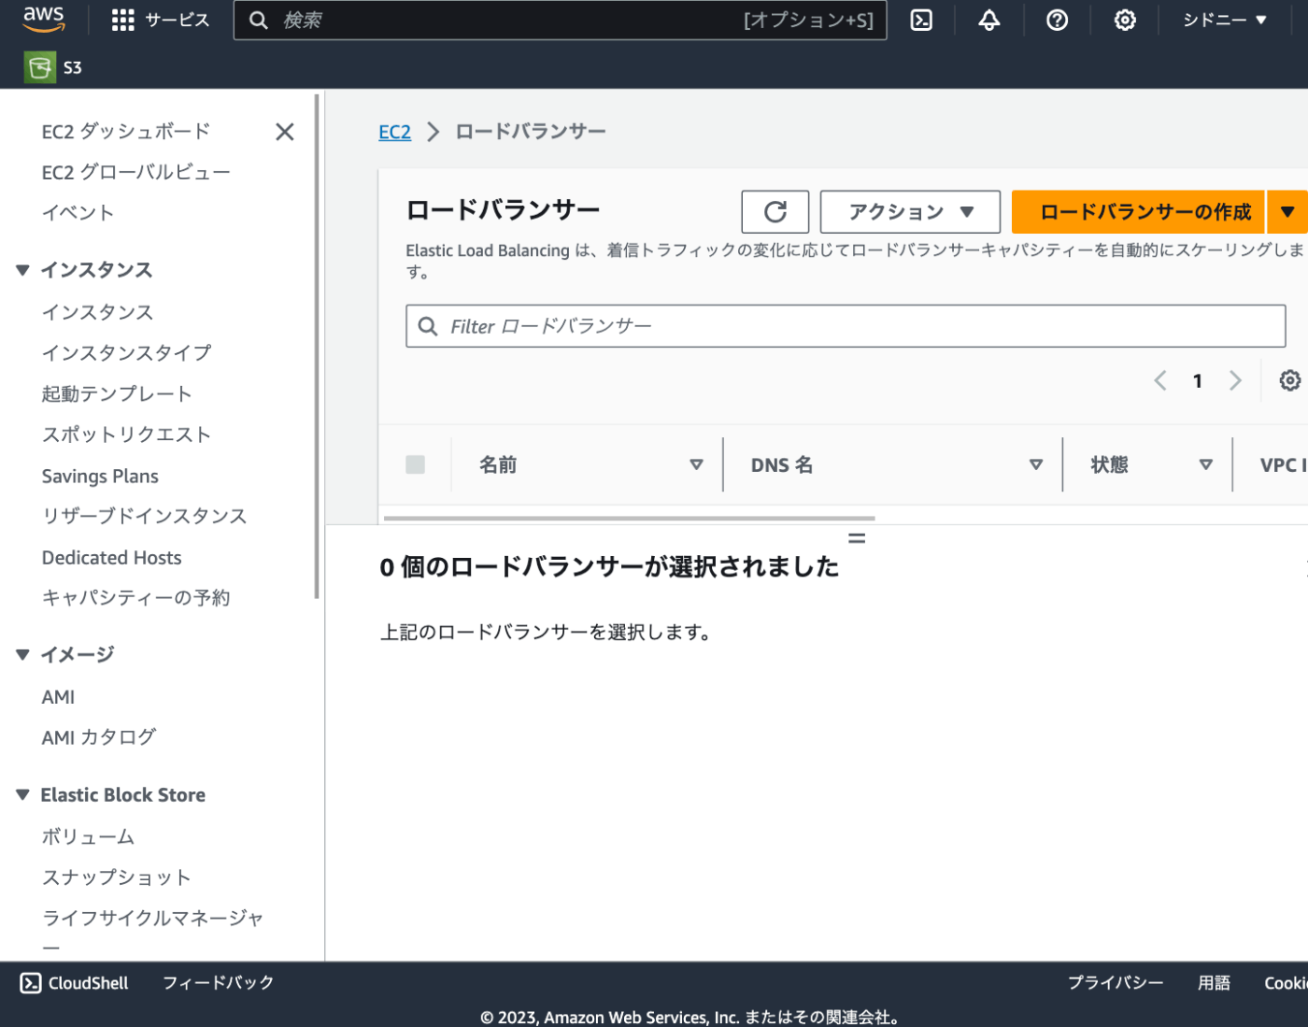The image size is (1308, 1027).
Task: Open table preferences gear icon
Action: tap(1289, 380)
